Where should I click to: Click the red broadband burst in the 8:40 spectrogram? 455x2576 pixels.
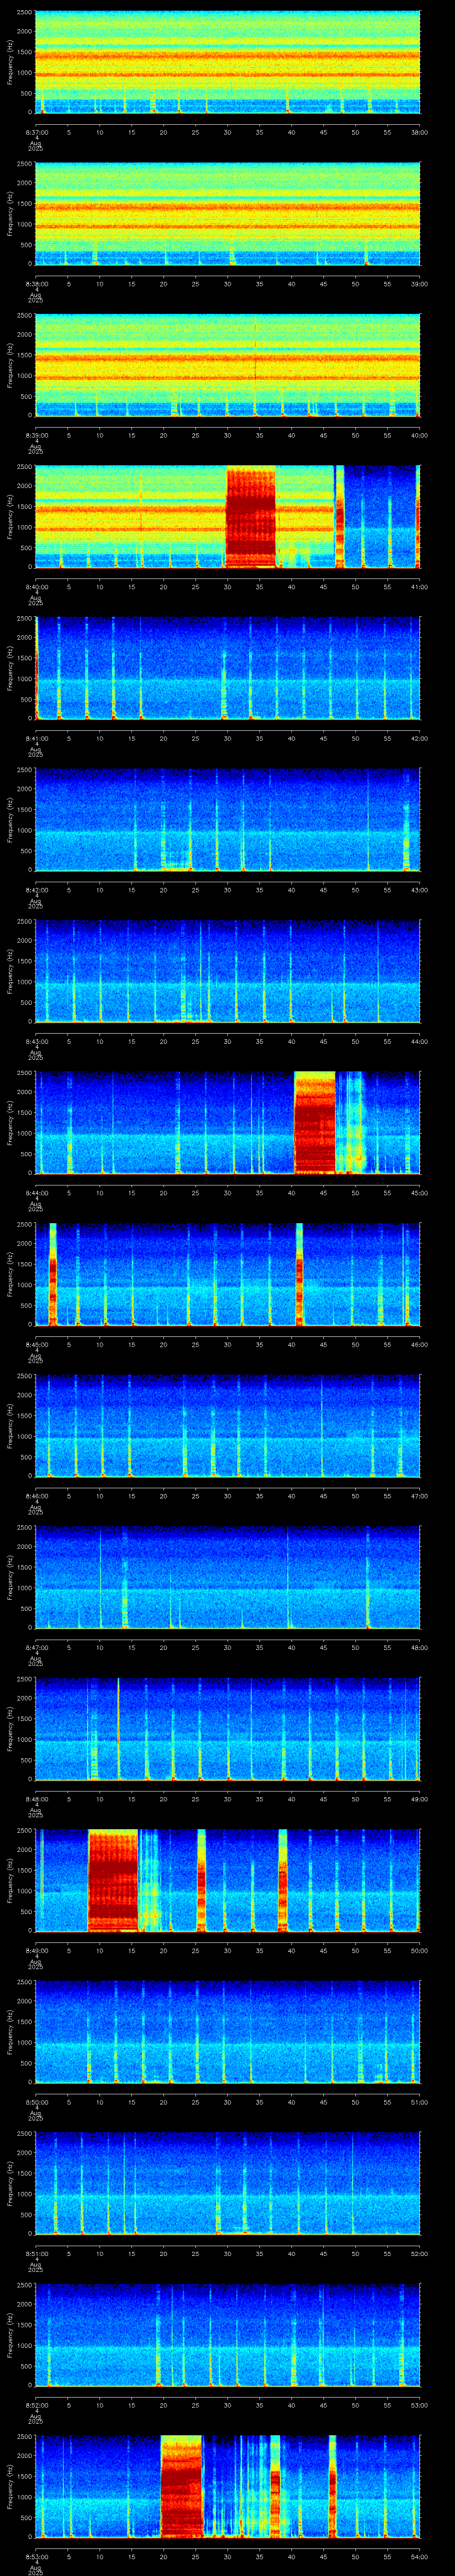[251, 517]
